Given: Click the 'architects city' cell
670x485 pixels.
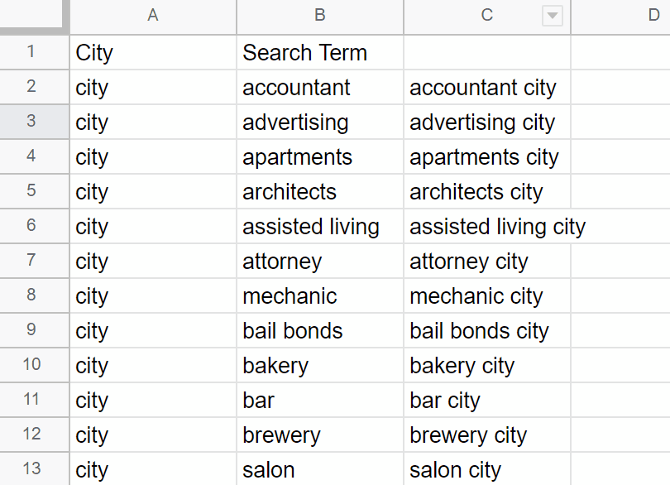Looking at the screenshot, I should click(x=486, y=192).
